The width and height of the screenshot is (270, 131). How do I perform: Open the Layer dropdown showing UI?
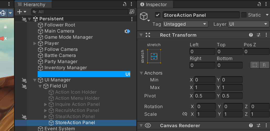click(249, 24)
